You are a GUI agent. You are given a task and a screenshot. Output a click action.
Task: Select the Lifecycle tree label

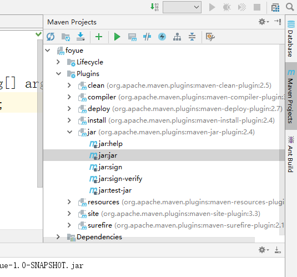click(x=90, y=62)
